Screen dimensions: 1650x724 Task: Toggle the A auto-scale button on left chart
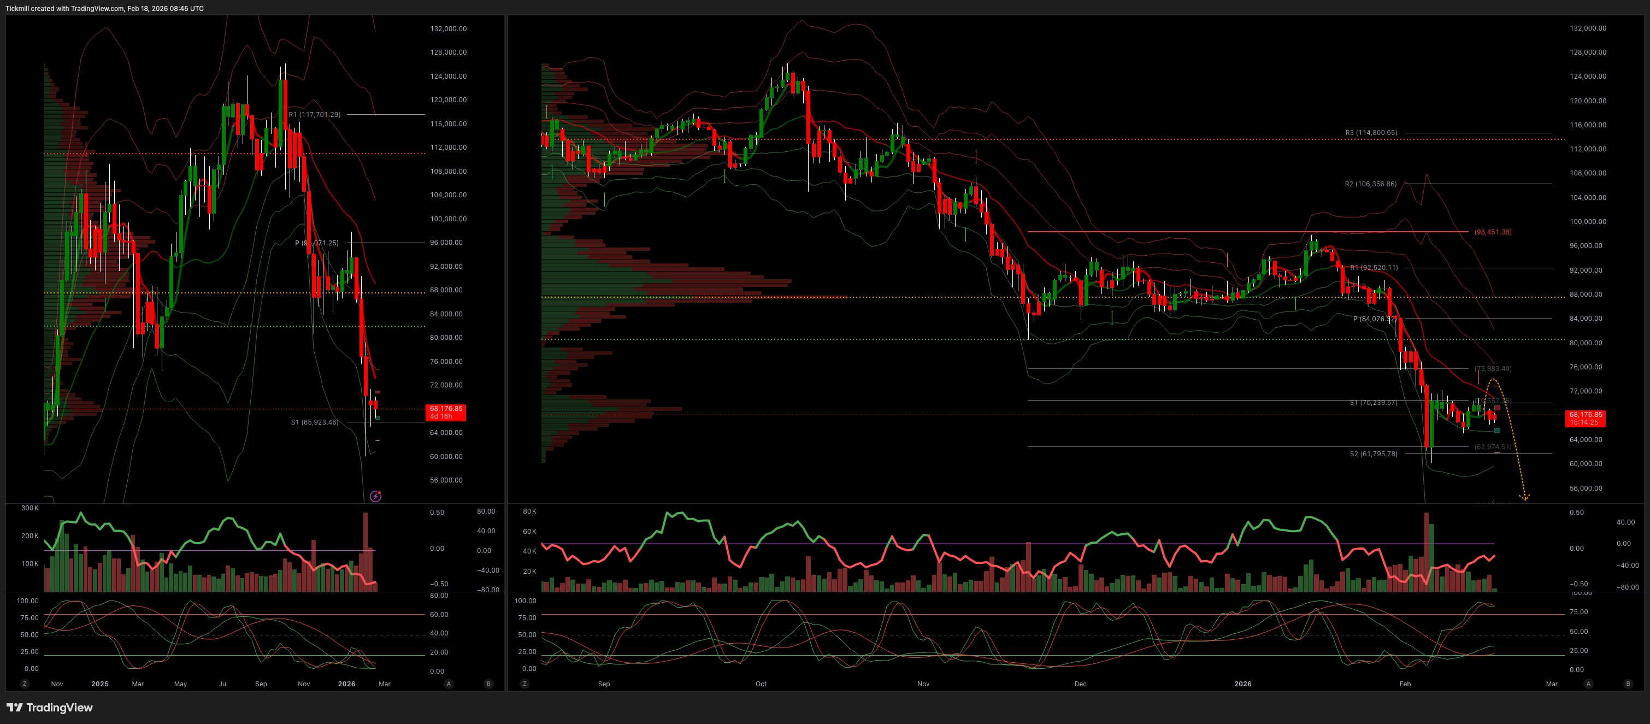pos(449,684)
